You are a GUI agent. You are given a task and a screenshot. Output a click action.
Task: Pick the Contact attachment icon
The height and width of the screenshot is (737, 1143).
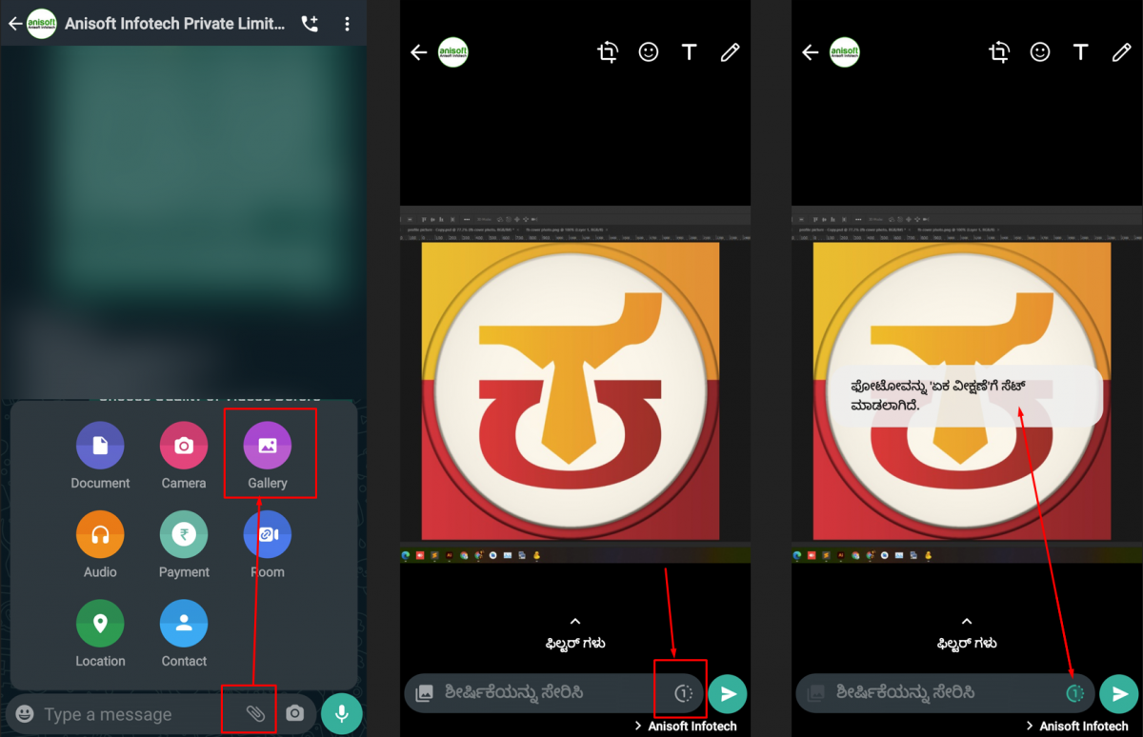[x=184, y=624]
